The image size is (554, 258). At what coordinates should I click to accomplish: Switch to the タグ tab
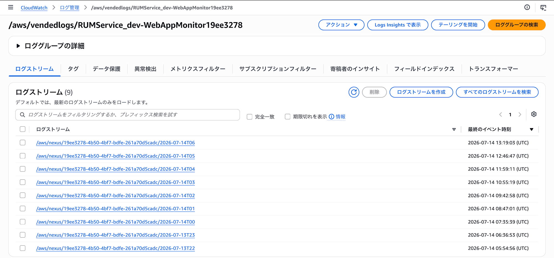coord(73,69)
